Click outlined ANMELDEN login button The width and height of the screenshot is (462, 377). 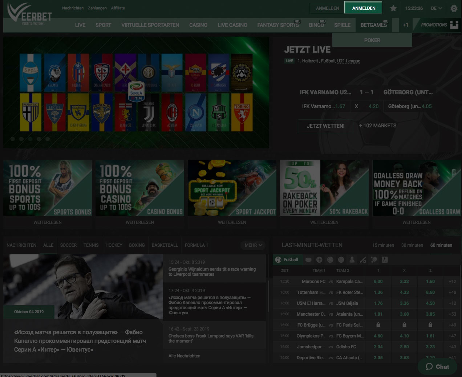tap(328, 8)
